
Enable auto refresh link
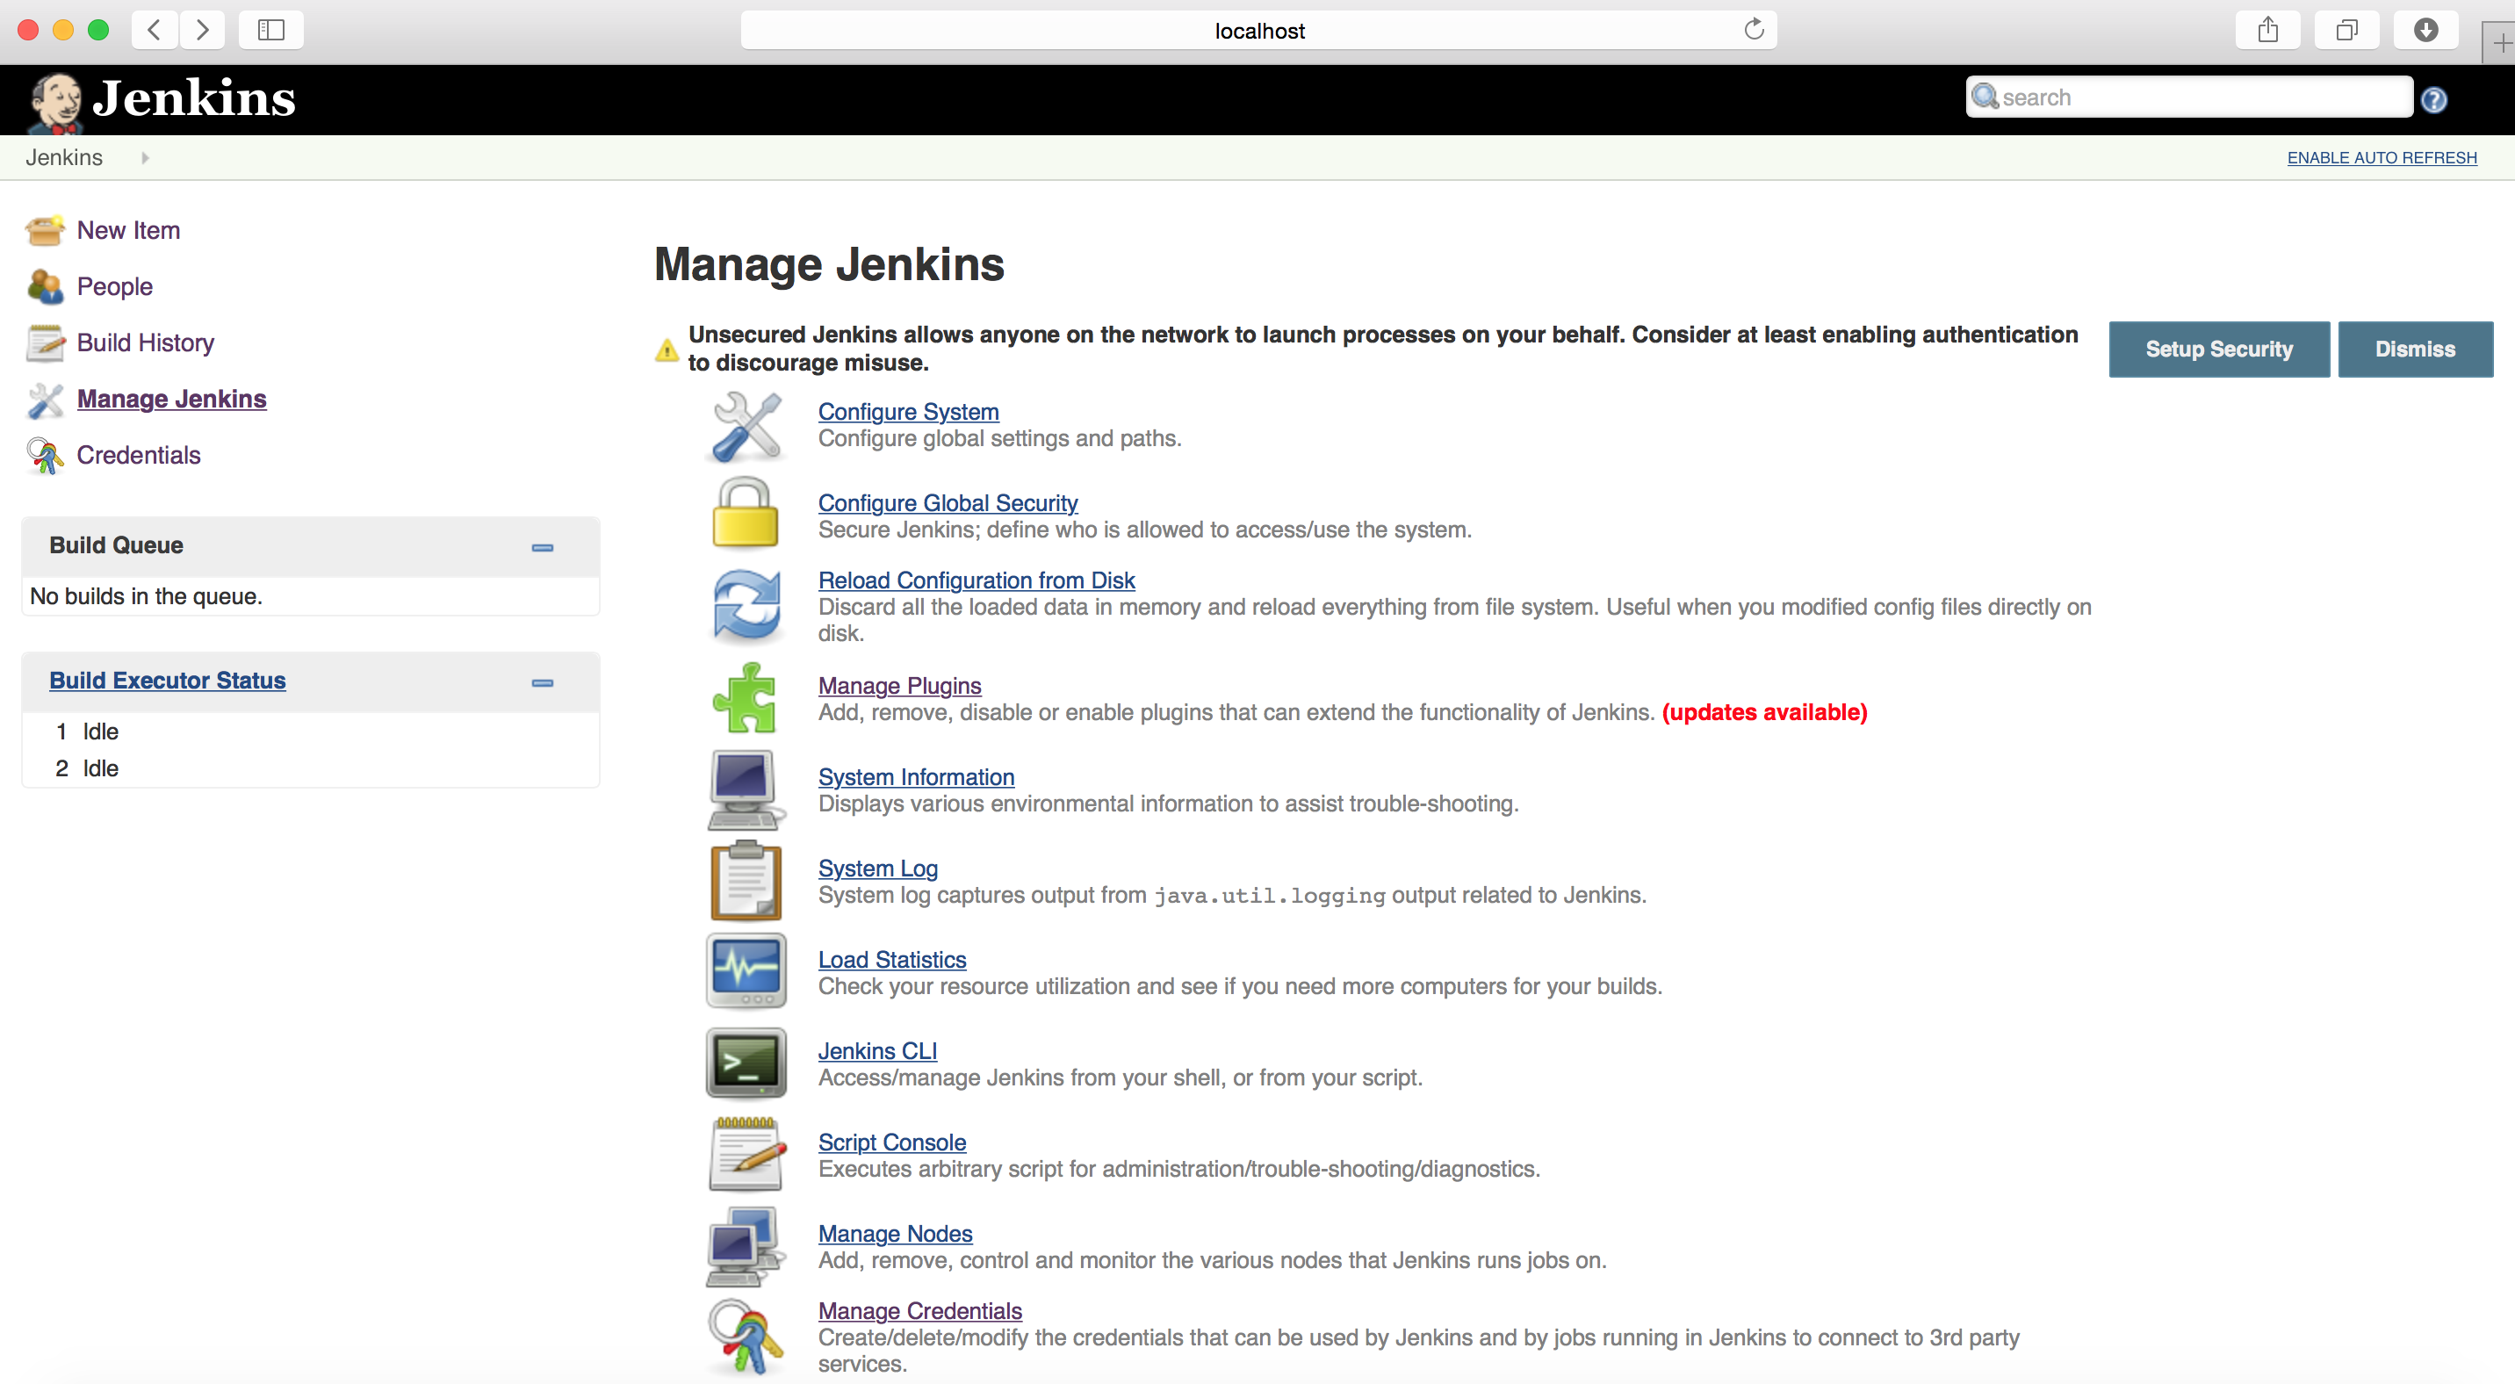pos(2382,158)
